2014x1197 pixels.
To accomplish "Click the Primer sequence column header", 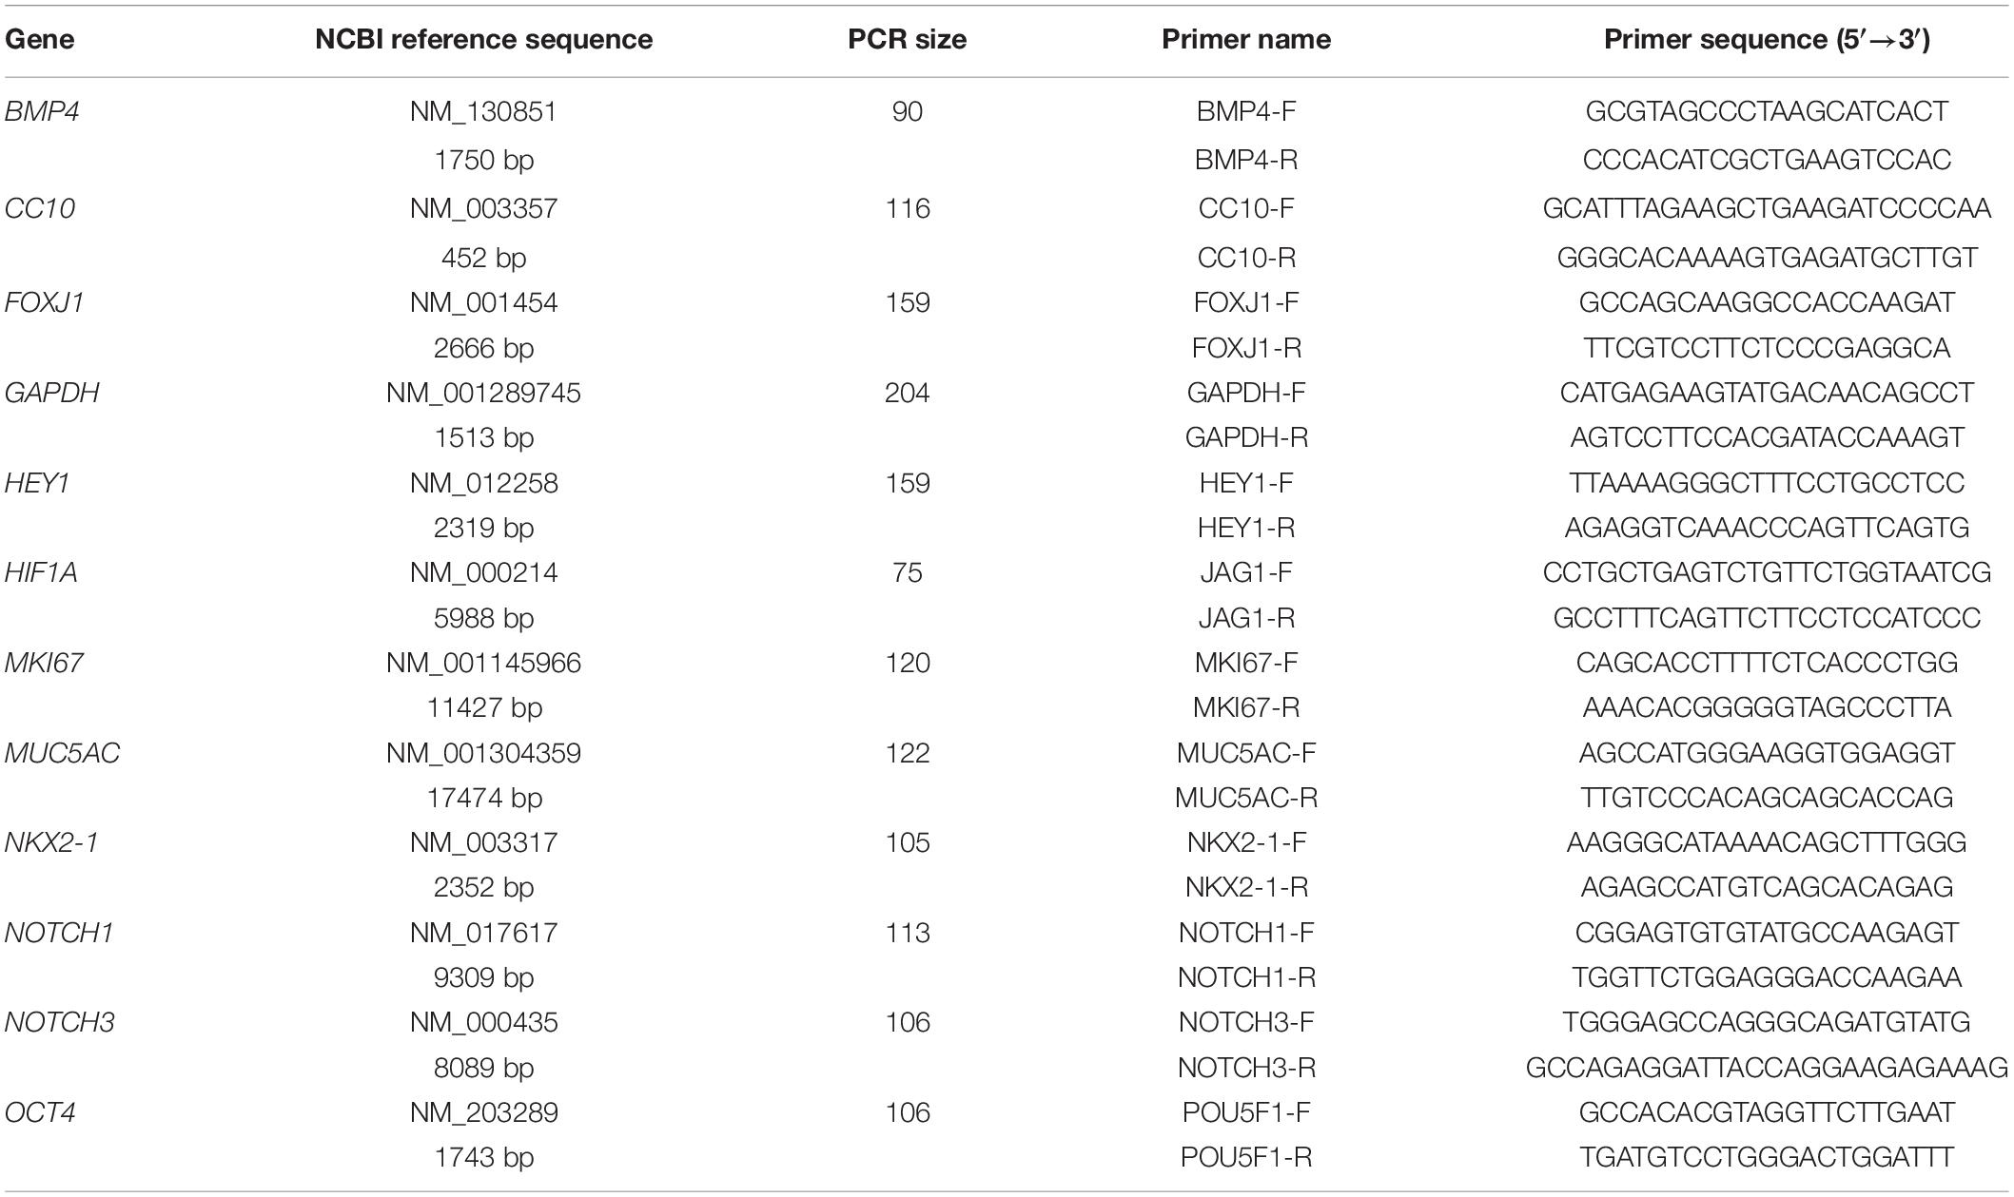I will [1766, 39].
